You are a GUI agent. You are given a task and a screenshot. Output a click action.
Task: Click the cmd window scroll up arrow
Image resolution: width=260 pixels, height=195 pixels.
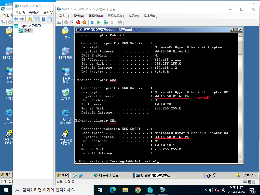[240, 35]
